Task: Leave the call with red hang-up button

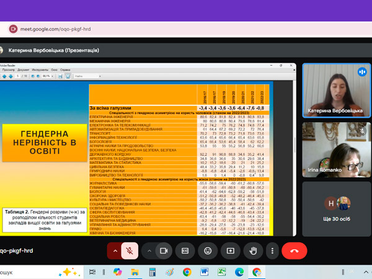Action: point(294,250)
